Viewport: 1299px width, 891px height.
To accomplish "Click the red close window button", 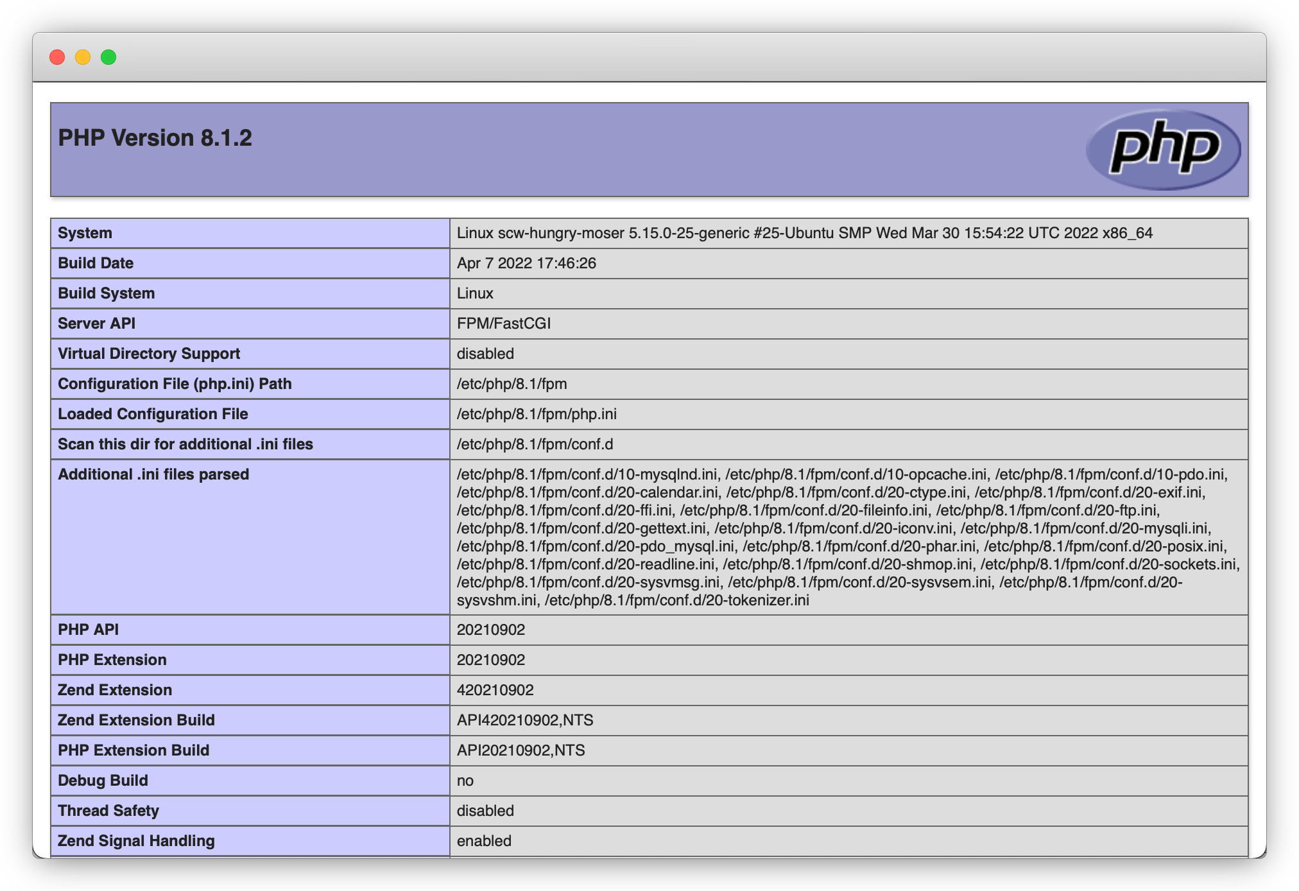I will [57, 57].
